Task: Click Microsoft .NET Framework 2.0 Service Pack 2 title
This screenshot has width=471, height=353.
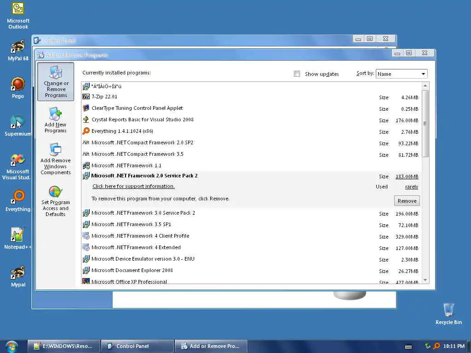Action: tap(144, 176)
